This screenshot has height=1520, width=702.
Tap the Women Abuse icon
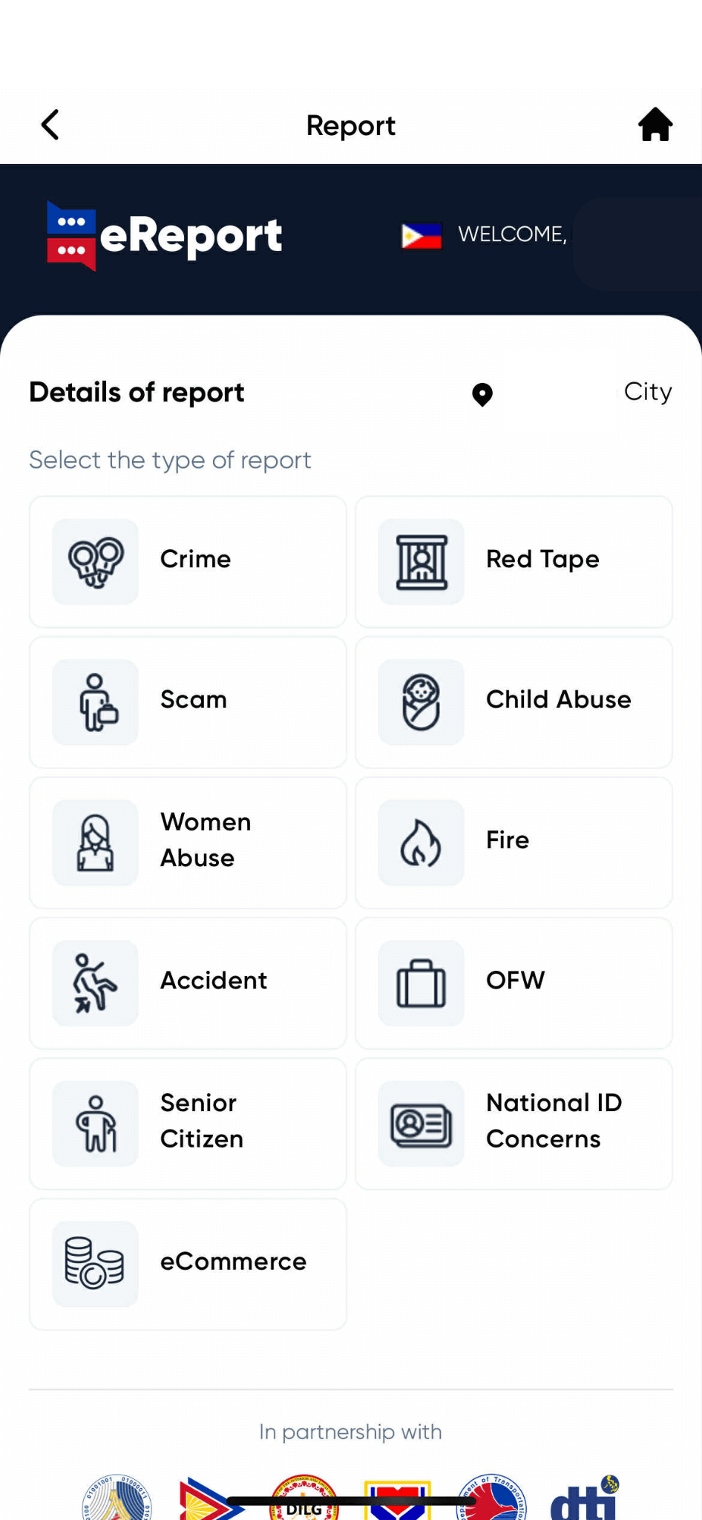(94, 842)
